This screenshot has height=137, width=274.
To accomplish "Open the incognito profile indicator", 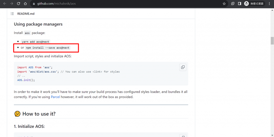I will point(254,4).
